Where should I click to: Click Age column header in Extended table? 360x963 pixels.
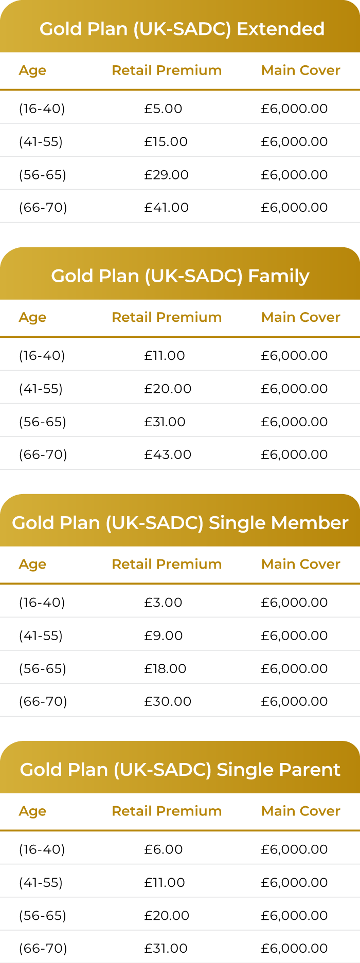point(32,70)
